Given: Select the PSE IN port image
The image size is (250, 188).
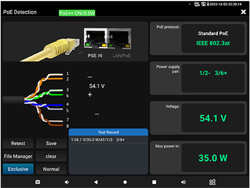Looking at the screenshot, I should tap(95, 38).
